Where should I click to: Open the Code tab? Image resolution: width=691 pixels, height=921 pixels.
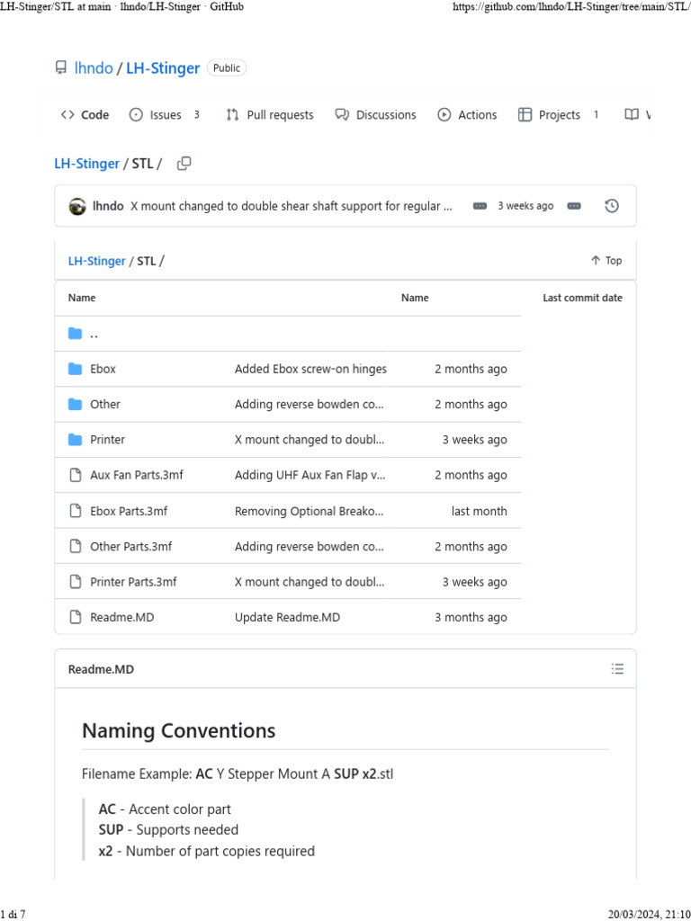coord(85,115)
